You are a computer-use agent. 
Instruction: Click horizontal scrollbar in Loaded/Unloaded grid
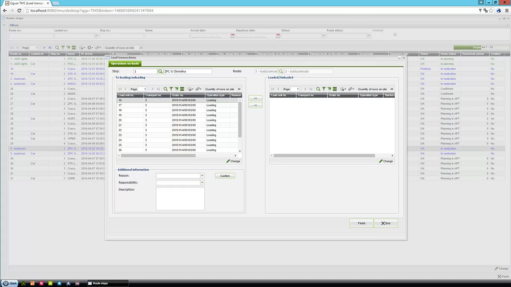[324, 155]
